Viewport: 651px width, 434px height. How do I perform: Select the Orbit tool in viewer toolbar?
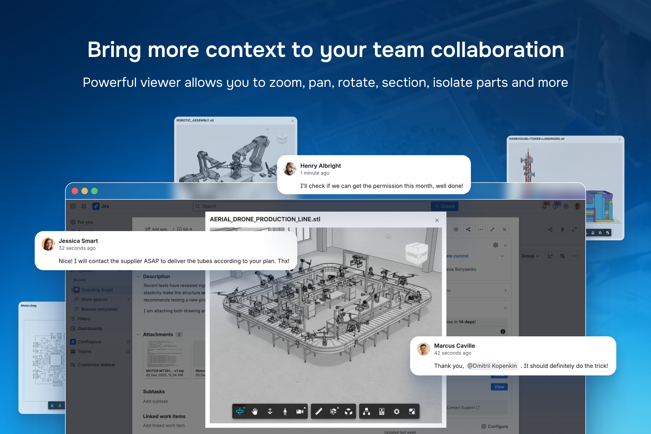coord(240,411)
